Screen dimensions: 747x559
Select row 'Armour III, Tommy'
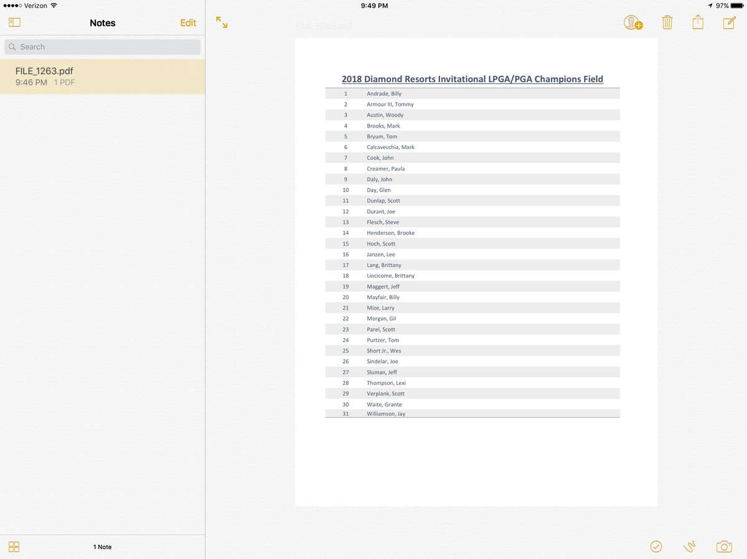tap(472, 104)
